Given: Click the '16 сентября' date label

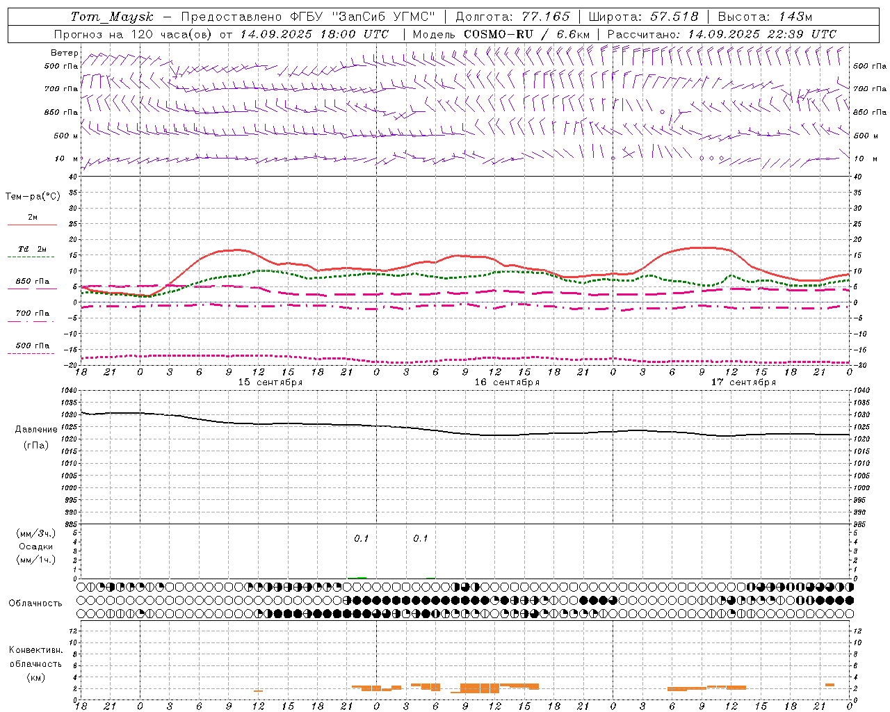Looking at the screenshot, I should (507, 382).
